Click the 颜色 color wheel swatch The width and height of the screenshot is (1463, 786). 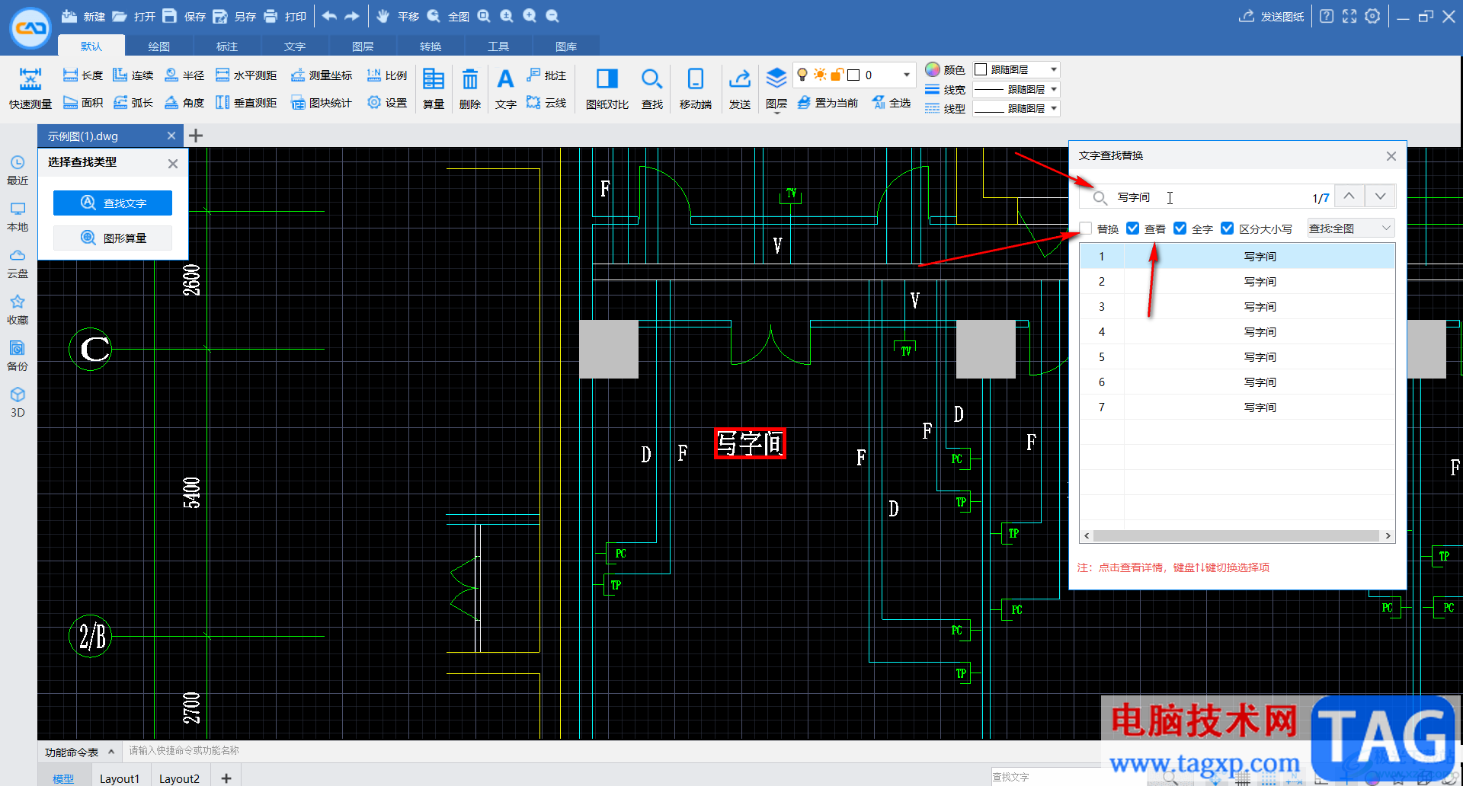tap(933, 69)
